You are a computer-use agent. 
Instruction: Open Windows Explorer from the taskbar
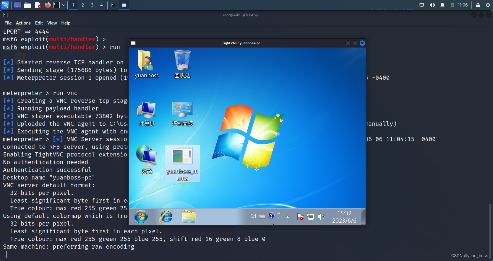coord(189,217)
